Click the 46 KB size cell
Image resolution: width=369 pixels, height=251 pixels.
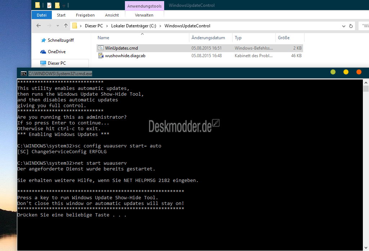[x=296, y=56]
